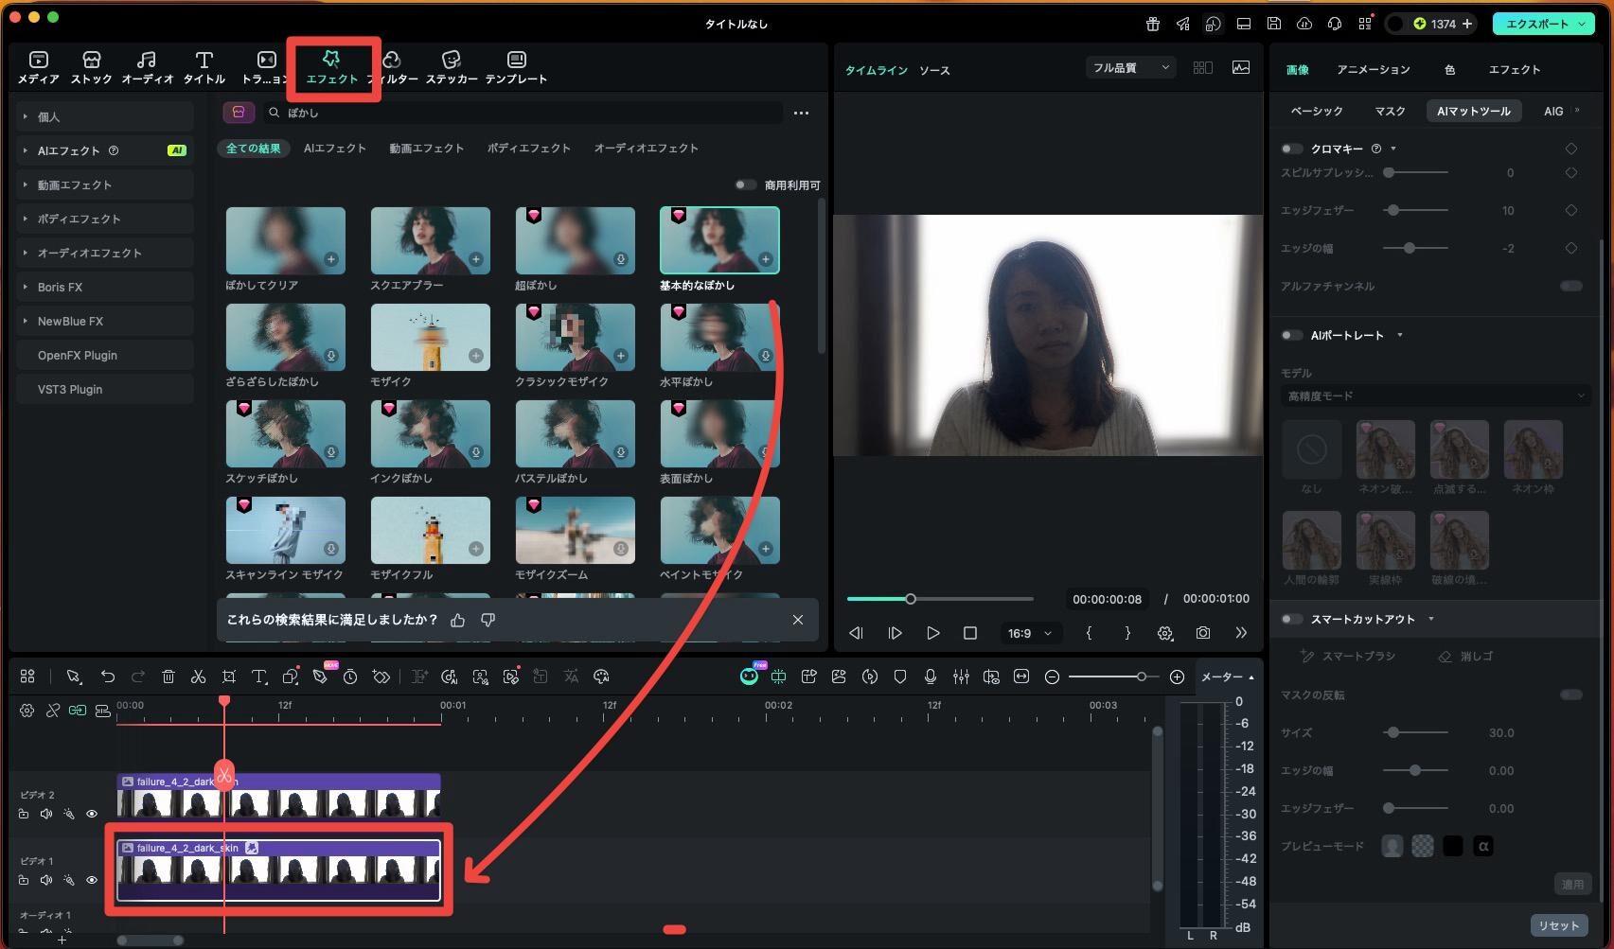Open preview settings gear under the player
Image resolution: width=1614 pixels, height=949 pixels.
point(1165,633)
